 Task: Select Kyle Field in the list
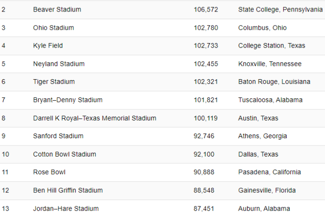tap(48, 46)
